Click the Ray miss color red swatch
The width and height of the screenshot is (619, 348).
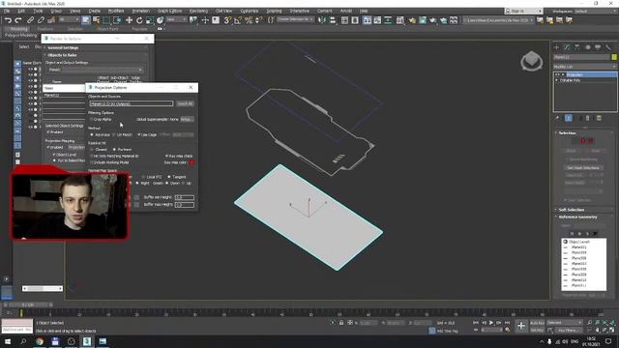(x=192, y=162)
